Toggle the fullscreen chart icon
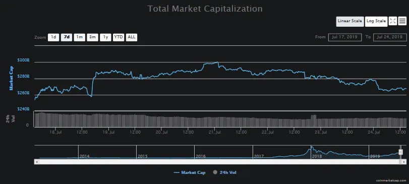 click(393, 21)
